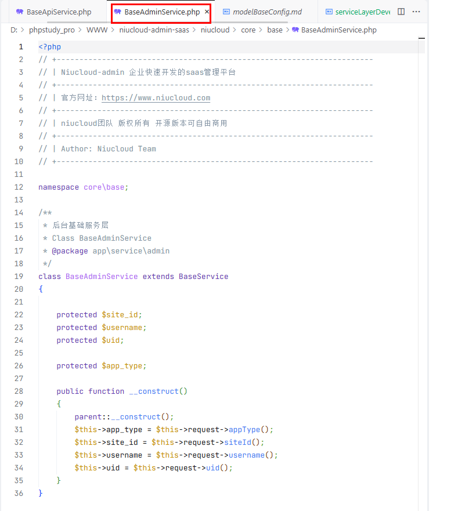Expand niucloud-admin-saas breadcrumb segment
The width and height of the screenshot is (476, 511).
pos(154,30)
